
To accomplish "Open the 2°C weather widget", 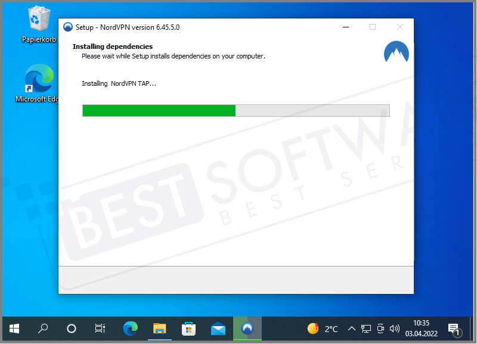I will coord(323,328).
